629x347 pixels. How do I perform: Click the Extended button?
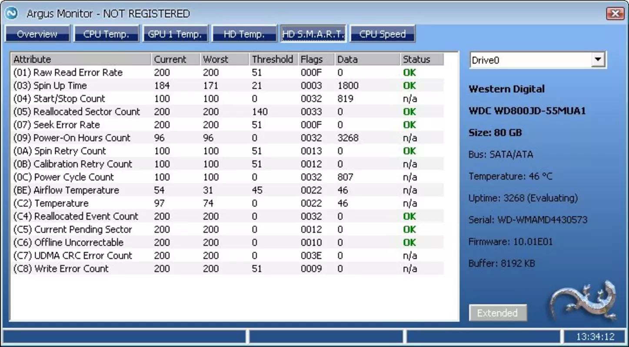(x=498, y=313)
